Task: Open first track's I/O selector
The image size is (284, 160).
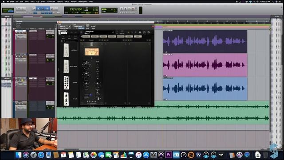Action: [50, 31]
